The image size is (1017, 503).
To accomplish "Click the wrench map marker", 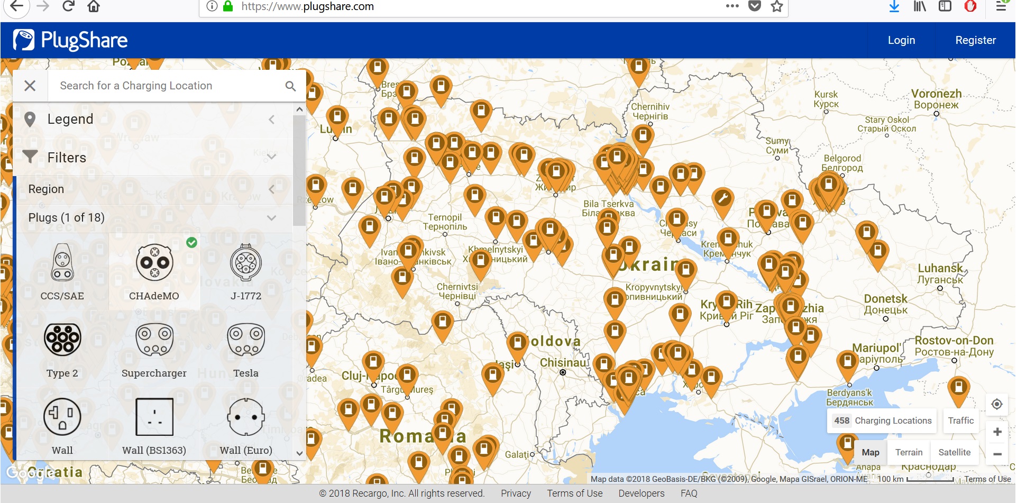I will pyautogui.click(x=722, y=200).
